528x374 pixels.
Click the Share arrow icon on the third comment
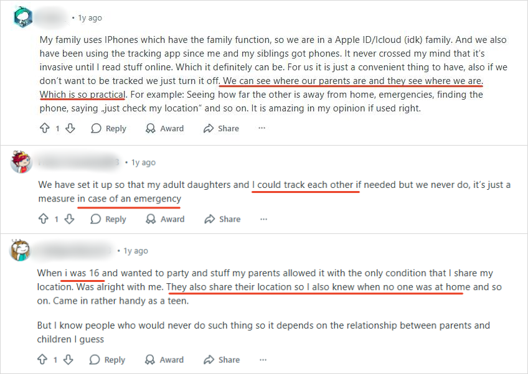coord(209,359)
